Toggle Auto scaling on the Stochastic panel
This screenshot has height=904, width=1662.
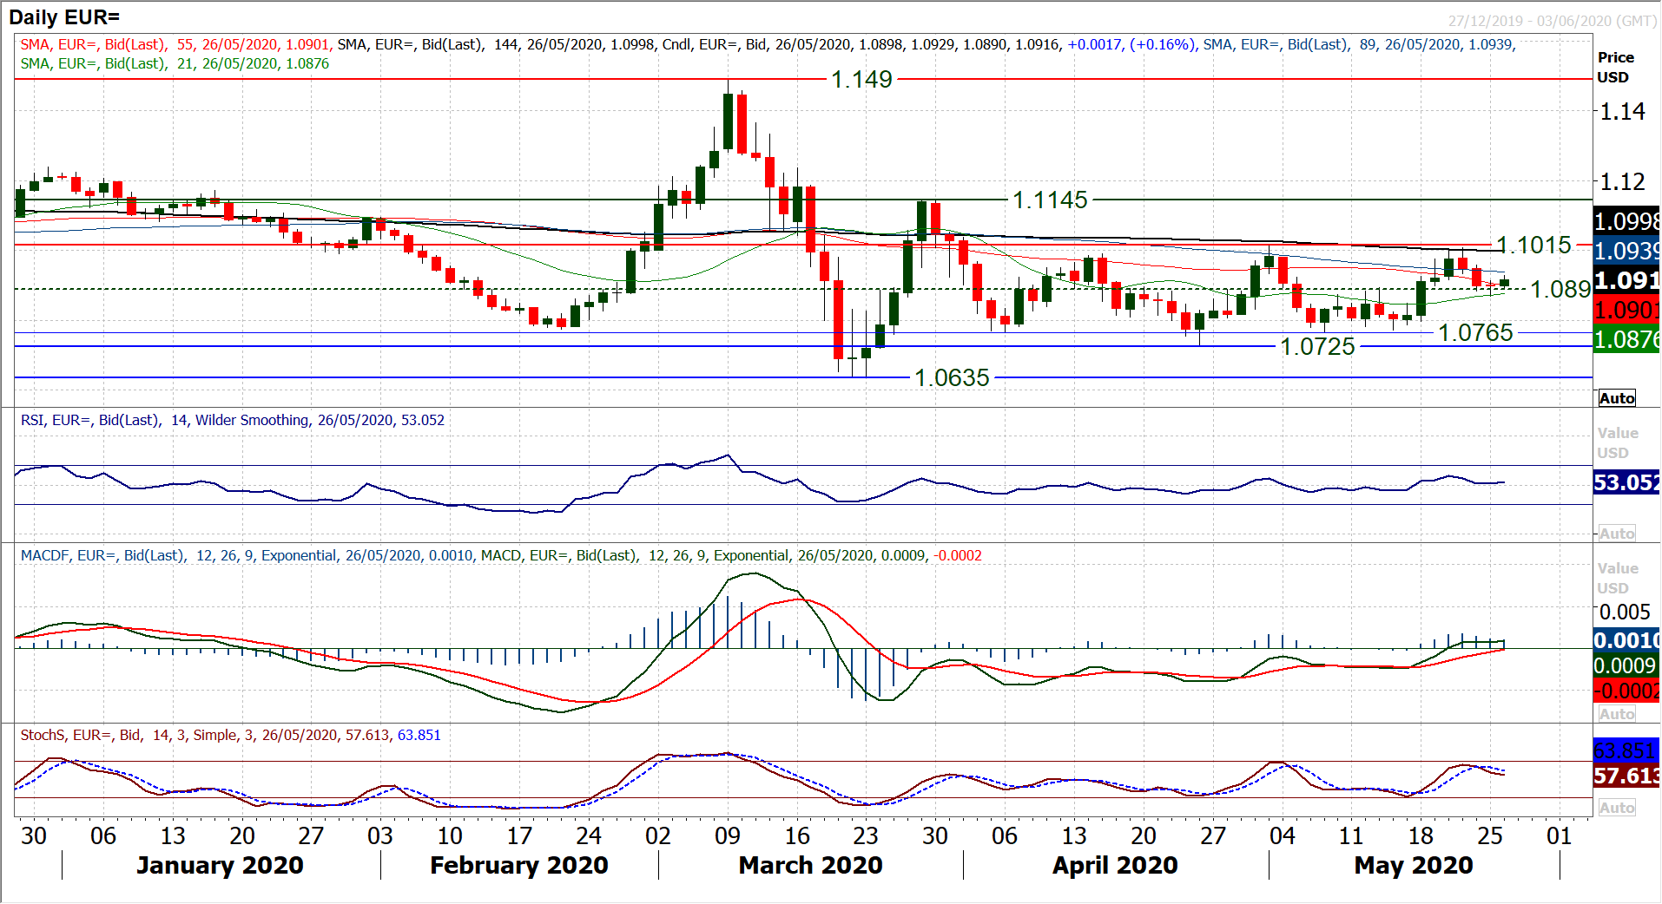click(1616, 808)
